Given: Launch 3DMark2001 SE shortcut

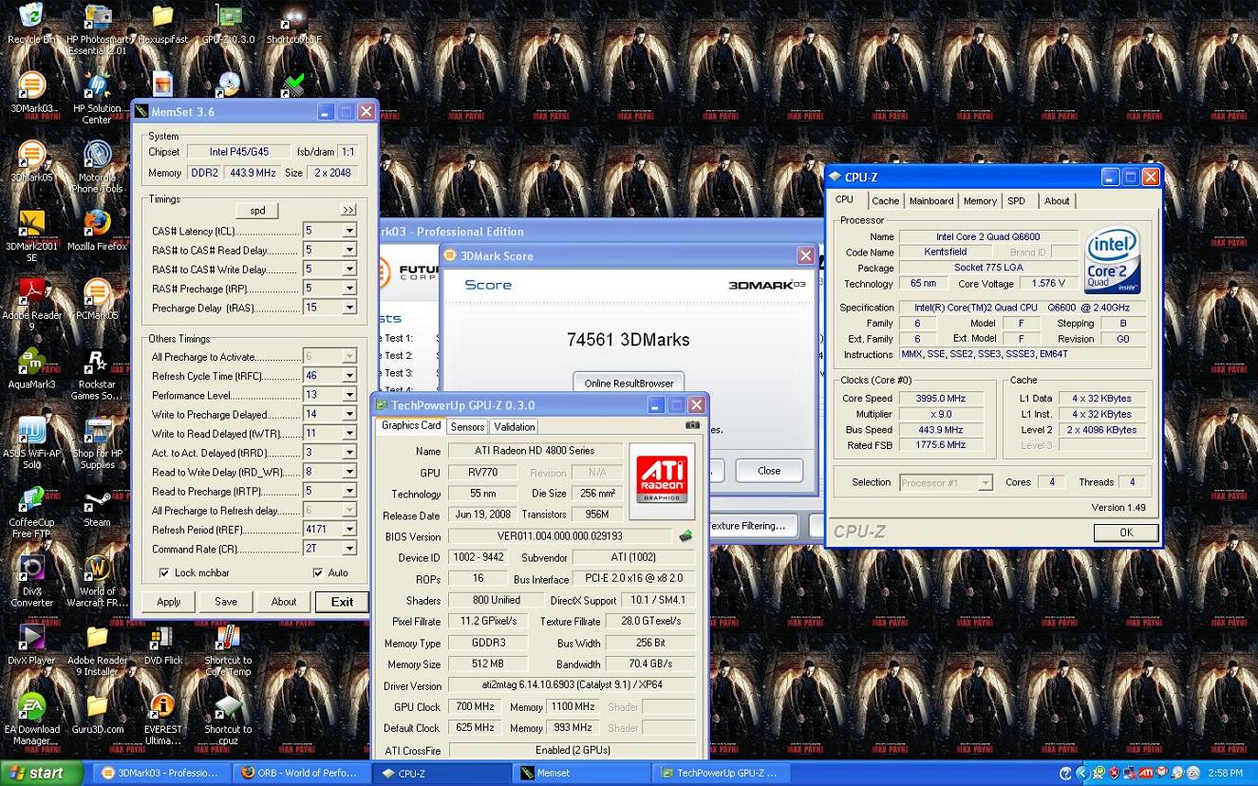Looking at the screenshot, I should tap(31, 235).
